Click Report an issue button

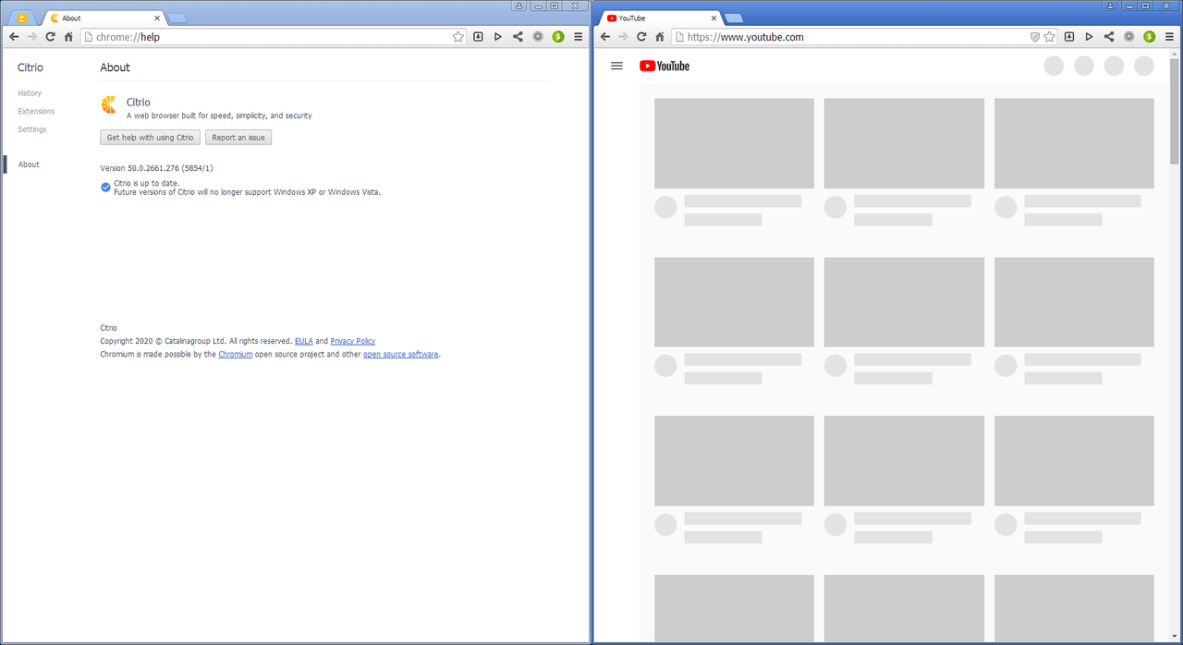(238, 138)
